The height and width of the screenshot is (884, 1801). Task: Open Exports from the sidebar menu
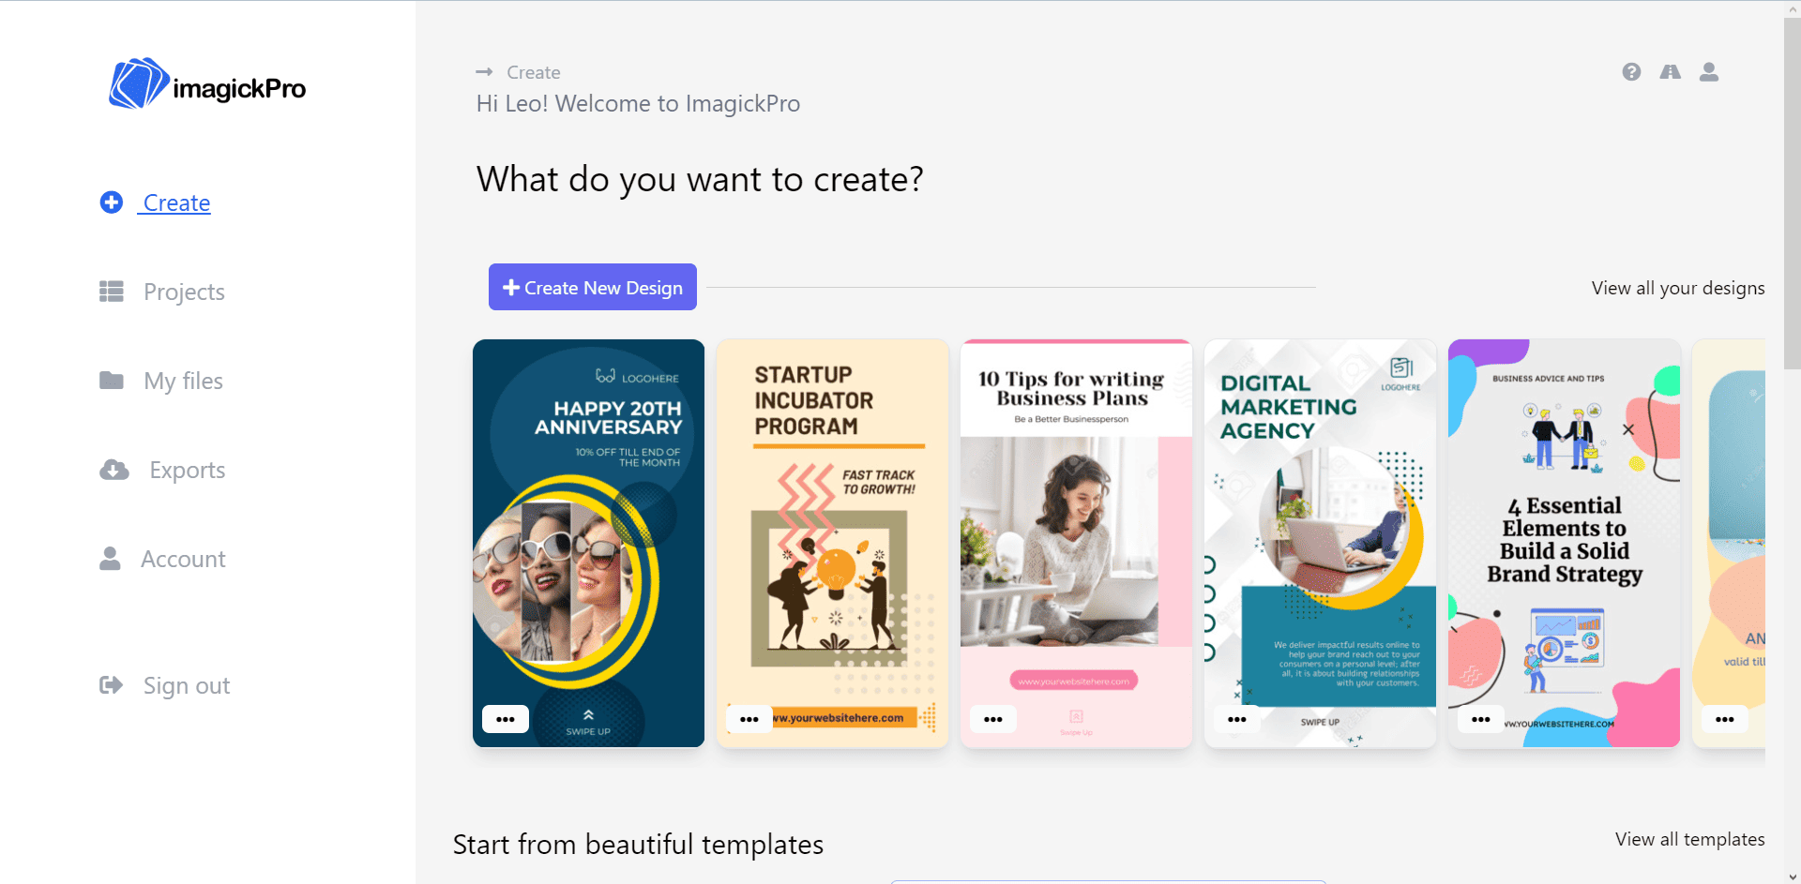click(187, 470)
